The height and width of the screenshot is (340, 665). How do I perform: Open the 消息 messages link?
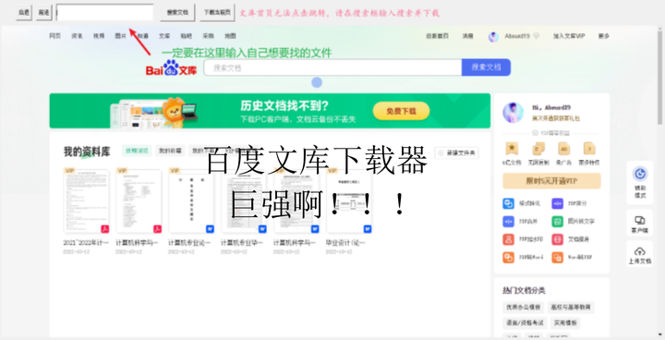467,36
